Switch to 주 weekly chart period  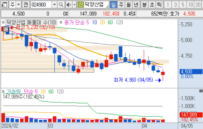pyautogui.click(x=121, y=5)
